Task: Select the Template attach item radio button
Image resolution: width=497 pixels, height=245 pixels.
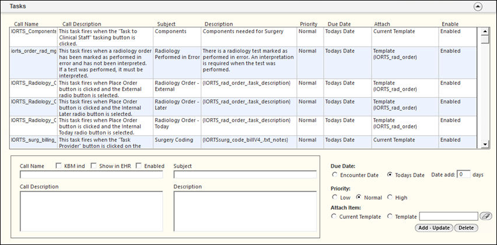Action: (390, 216)
